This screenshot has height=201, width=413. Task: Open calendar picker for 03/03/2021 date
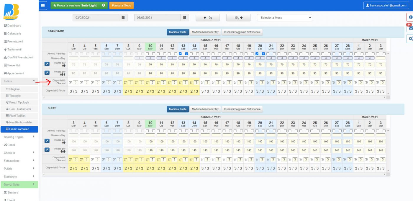(185, 18)
